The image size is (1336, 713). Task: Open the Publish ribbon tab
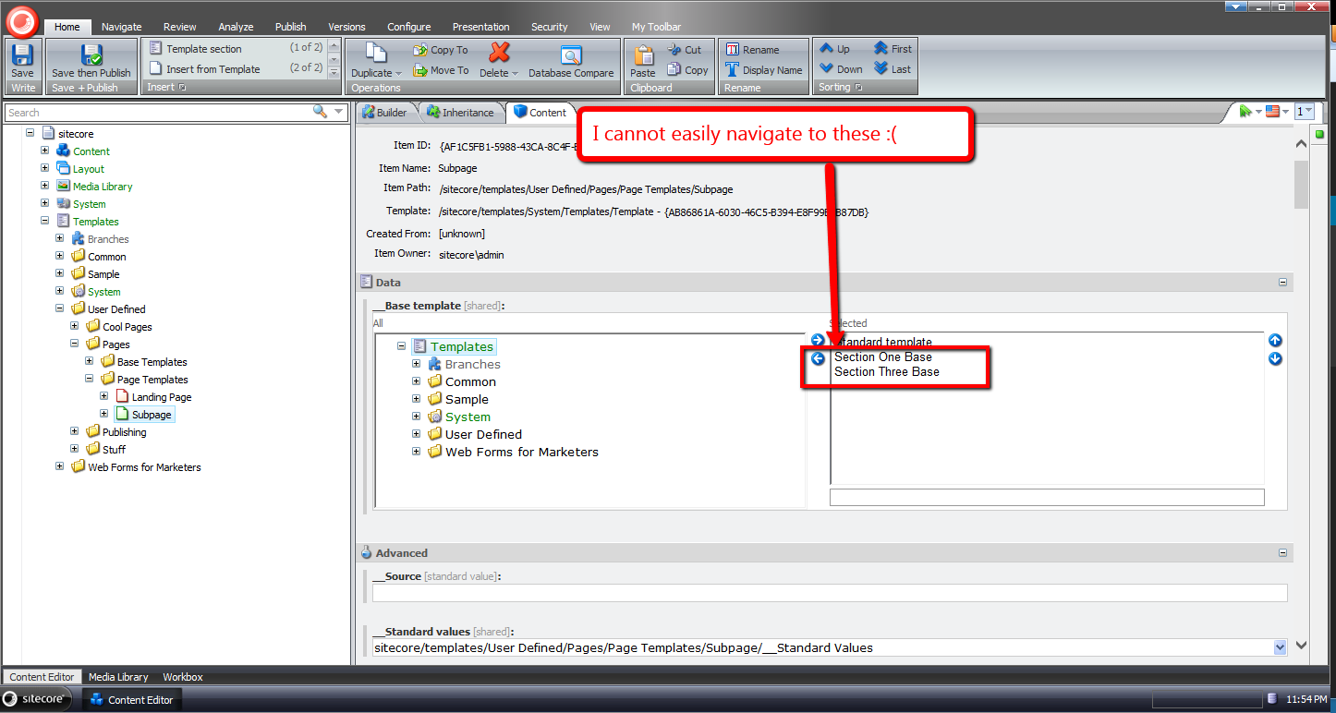(291, 27)
